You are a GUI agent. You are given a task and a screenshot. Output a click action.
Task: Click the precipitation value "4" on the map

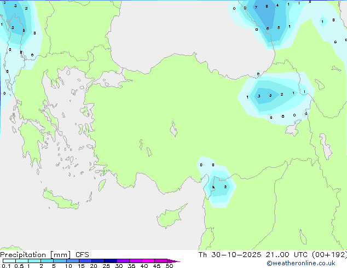[277, 5]
